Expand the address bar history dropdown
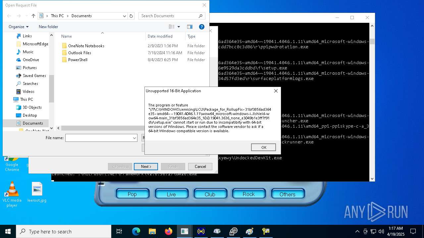The image size is (424, 238). (124, 16)
